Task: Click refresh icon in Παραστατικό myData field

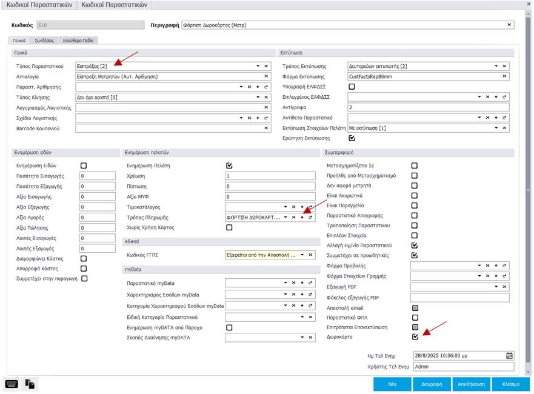Action: [x=310, y=283]
